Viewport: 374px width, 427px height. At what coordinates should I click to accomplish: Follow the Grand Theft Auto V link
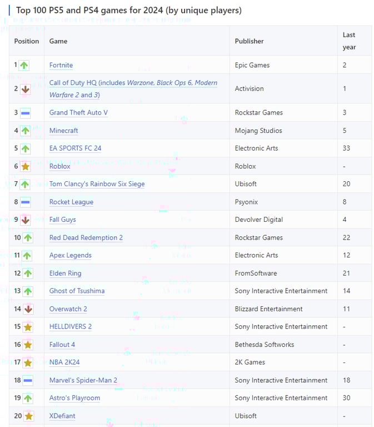tap(78, 112)
